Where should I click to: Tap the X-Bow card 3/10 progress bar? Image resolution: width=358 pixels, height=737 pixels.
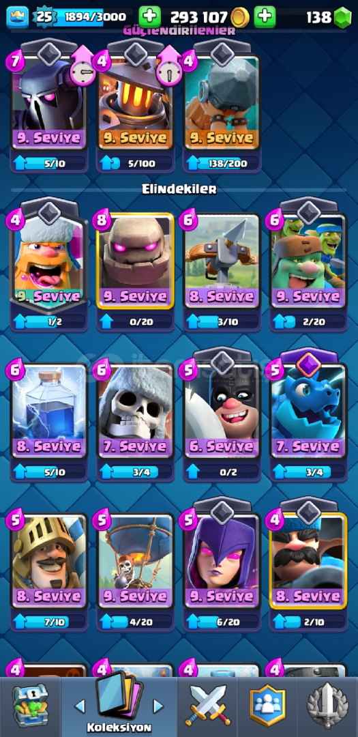[222, 321]
